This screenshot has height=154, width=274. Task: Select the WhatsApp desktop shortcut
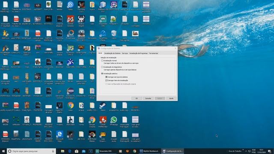[x=113, y=121]
